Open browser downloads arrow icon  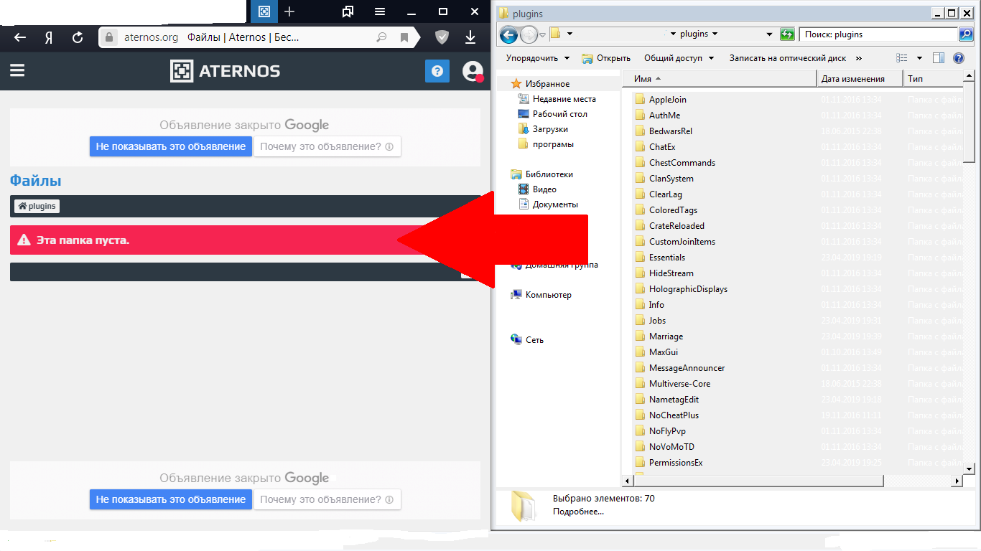470,37
